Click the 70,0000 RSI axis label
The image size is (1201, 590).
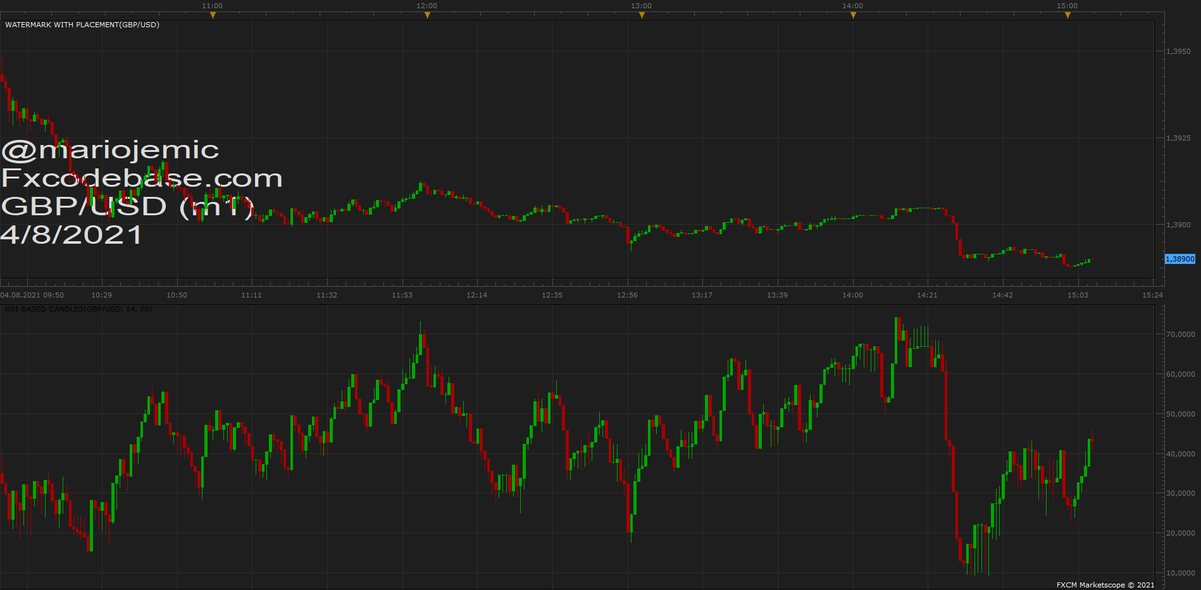click(x=1181, y=334)
